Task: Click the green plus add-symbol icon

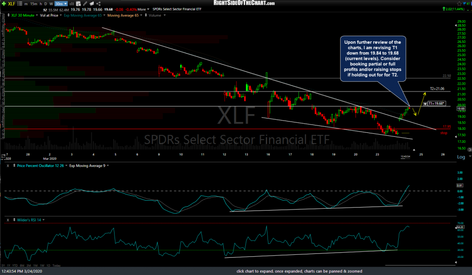Action: pos(5,3)
